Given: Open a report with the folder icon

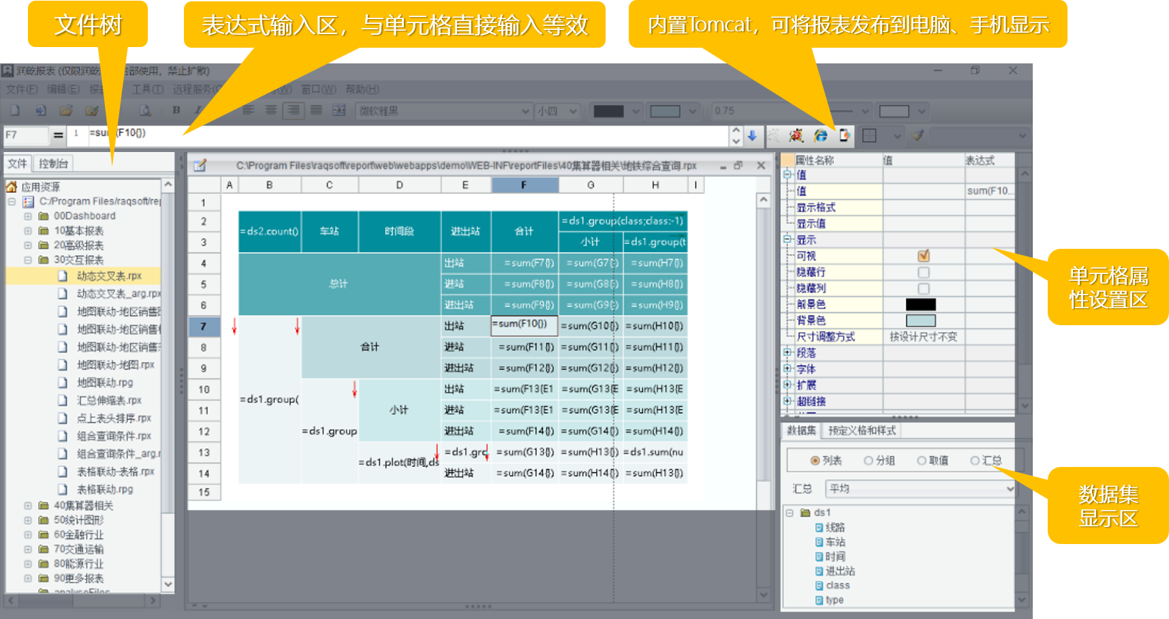Looking at the screenshot, I should coord(65,110).
